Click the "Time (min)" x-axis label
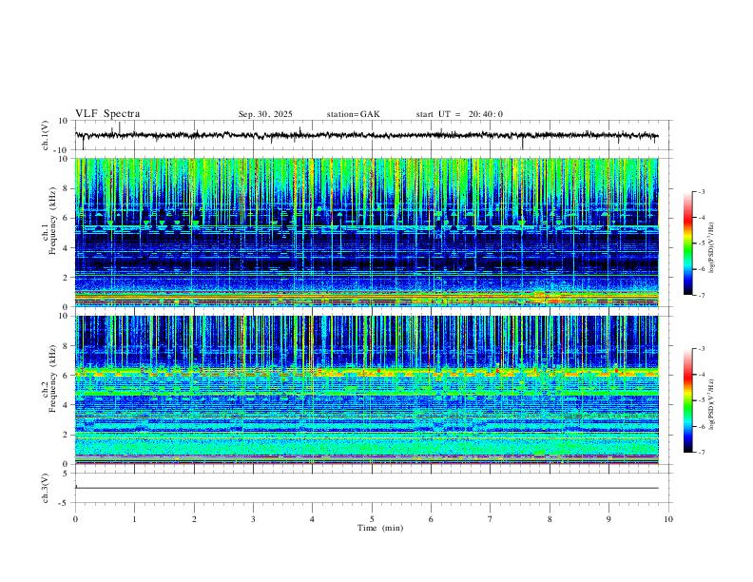Screen dimensions: 753x582 [380, 528]
